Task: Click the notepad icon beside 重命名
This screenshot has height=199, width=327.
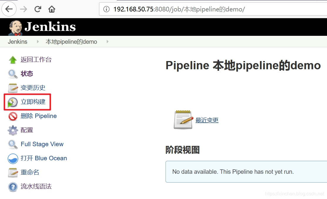Action: tap(13, 173)
